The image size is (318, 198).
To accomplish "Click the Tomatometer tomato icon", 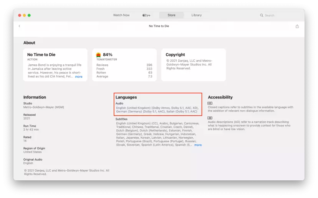I will (x=98, y=55).
